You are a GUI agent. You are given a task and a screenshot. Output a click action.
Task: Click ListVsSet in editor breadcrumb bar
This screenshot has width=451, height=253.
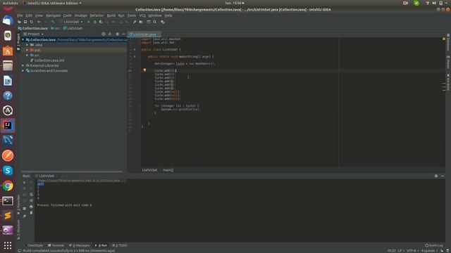pyautogui.click(x=149, y=170)
